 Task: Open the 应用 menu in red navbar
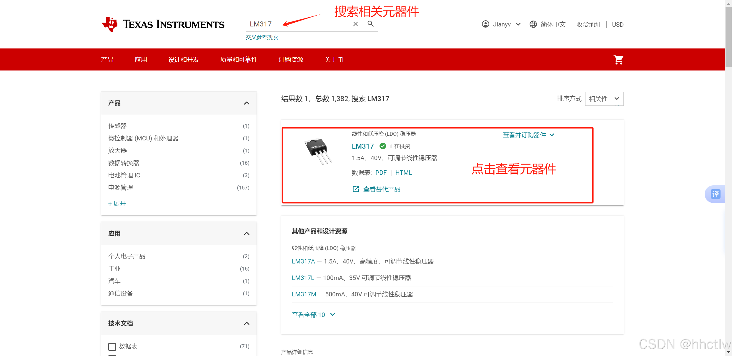(x=141, y=60)
